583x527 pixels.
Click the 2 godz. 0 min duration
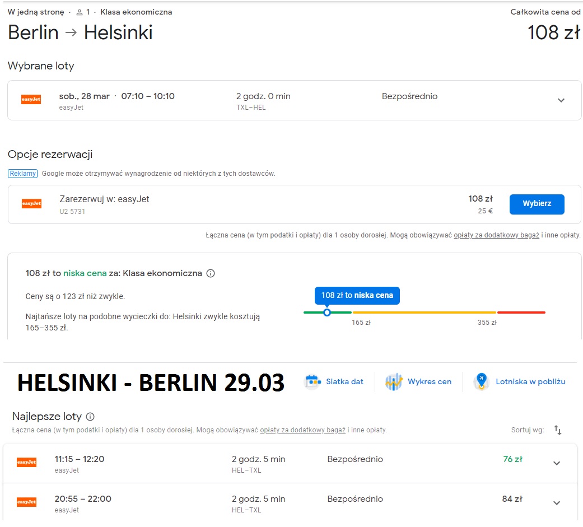point(263,96)
